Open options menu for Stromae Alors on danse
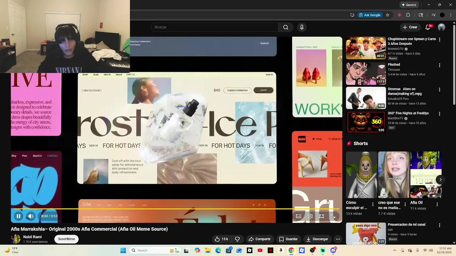The height and width of the screenshot is (256, 456). pos(440,90)
